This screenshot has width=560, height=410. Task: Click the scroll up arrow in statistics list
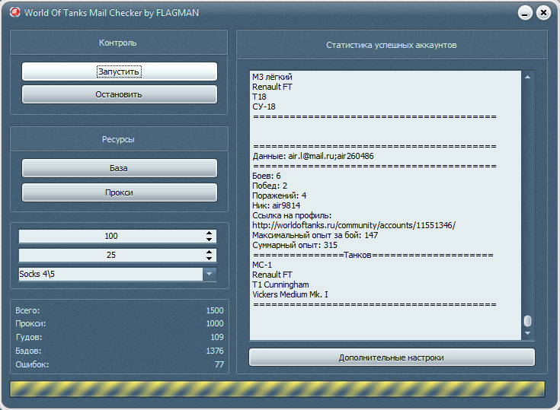pyautogui.click(x=527, y=77)
